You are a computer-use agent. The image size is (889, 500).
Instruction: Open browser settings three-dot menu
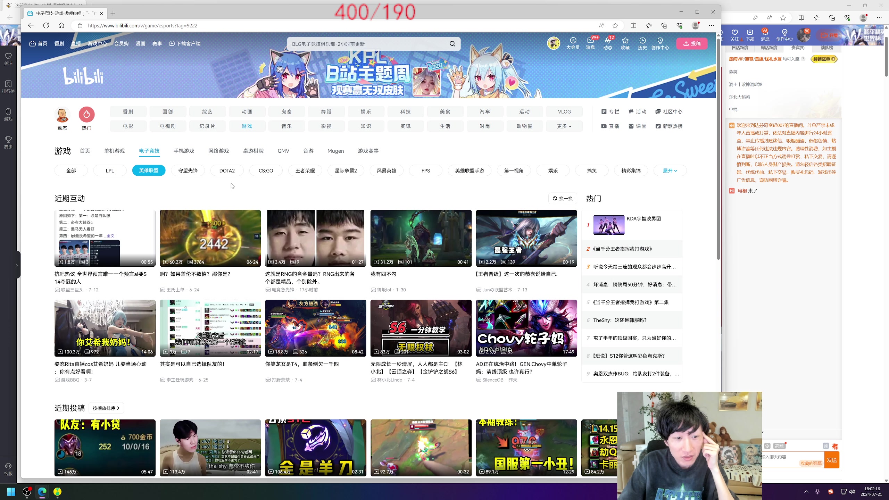tap(711, 25)
